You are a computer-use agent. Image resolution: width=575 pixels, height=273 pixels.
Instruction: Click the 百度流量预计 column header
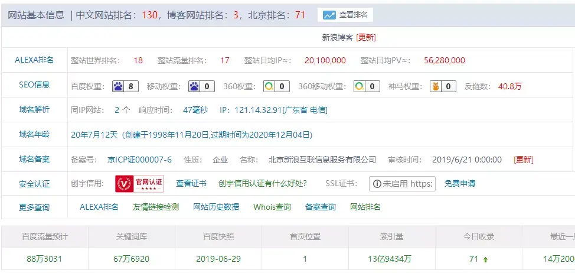(45, 237)
